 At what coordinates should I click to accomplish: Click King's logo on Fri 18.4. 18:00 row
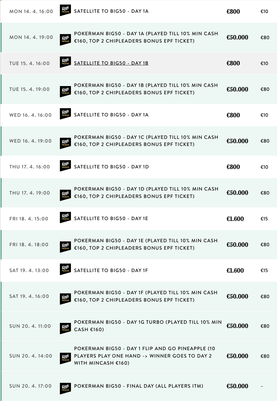coord(65,247)
